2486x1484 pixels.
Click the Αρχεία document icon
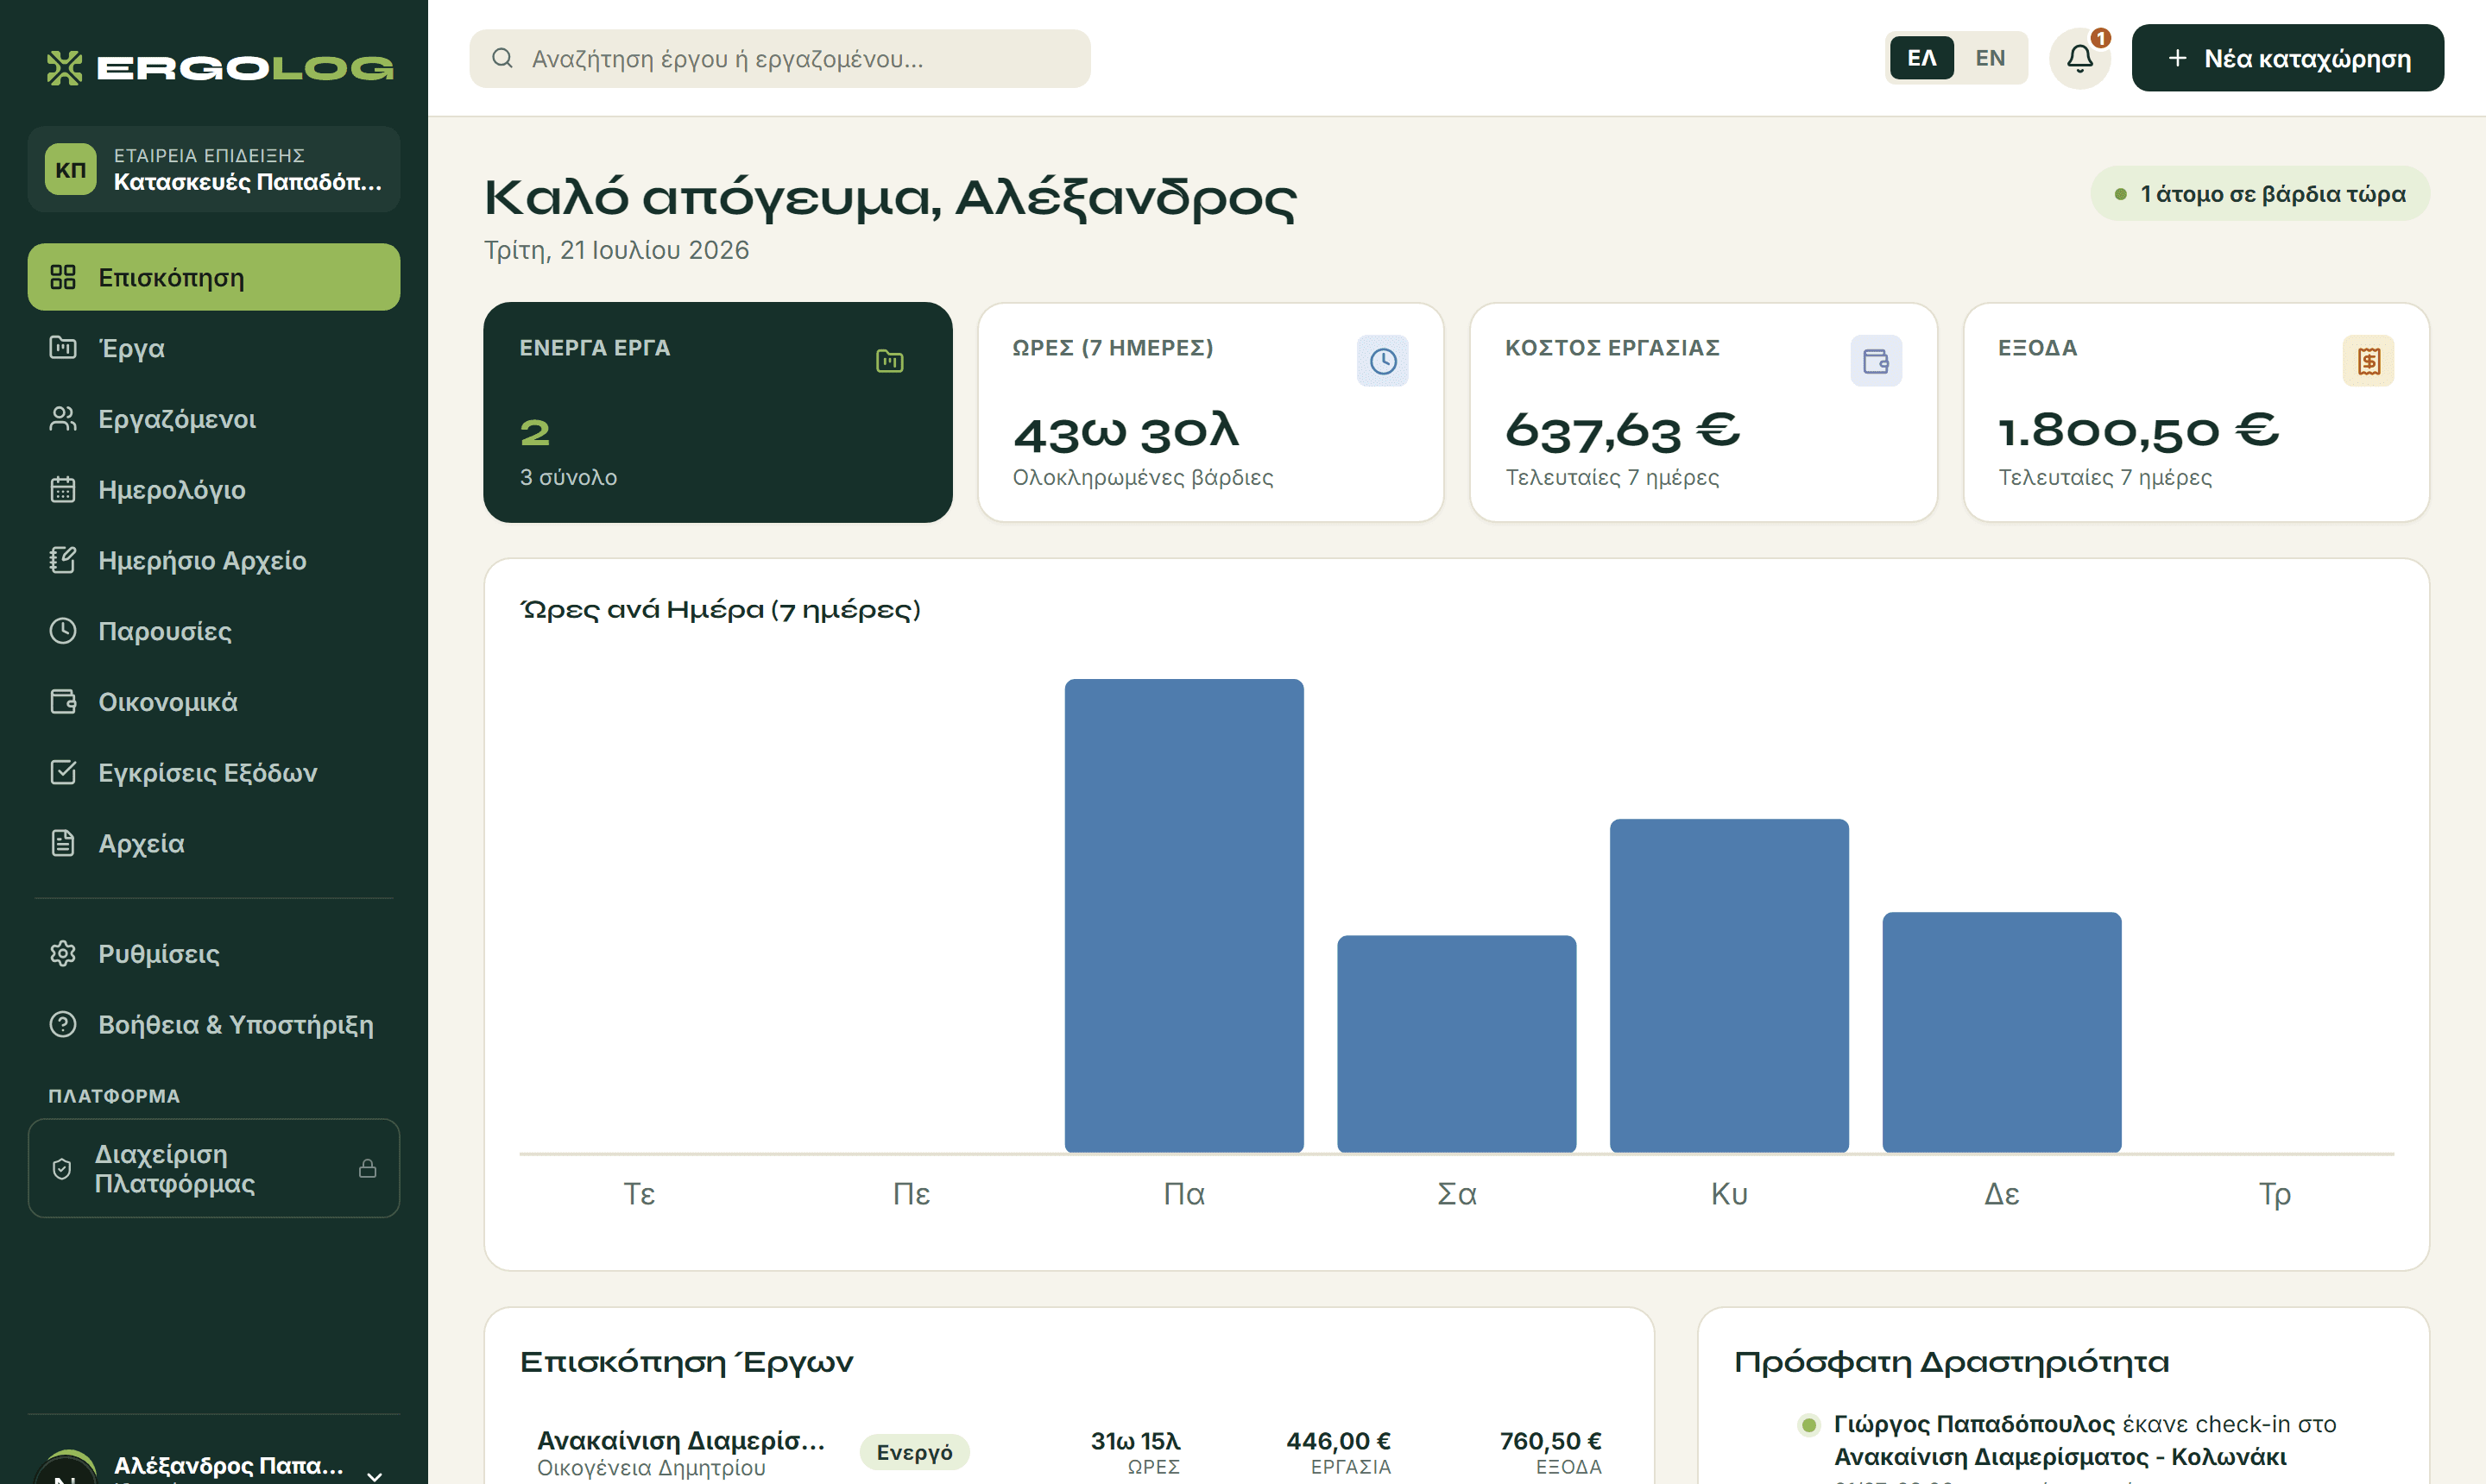click(x=63, y=844)
